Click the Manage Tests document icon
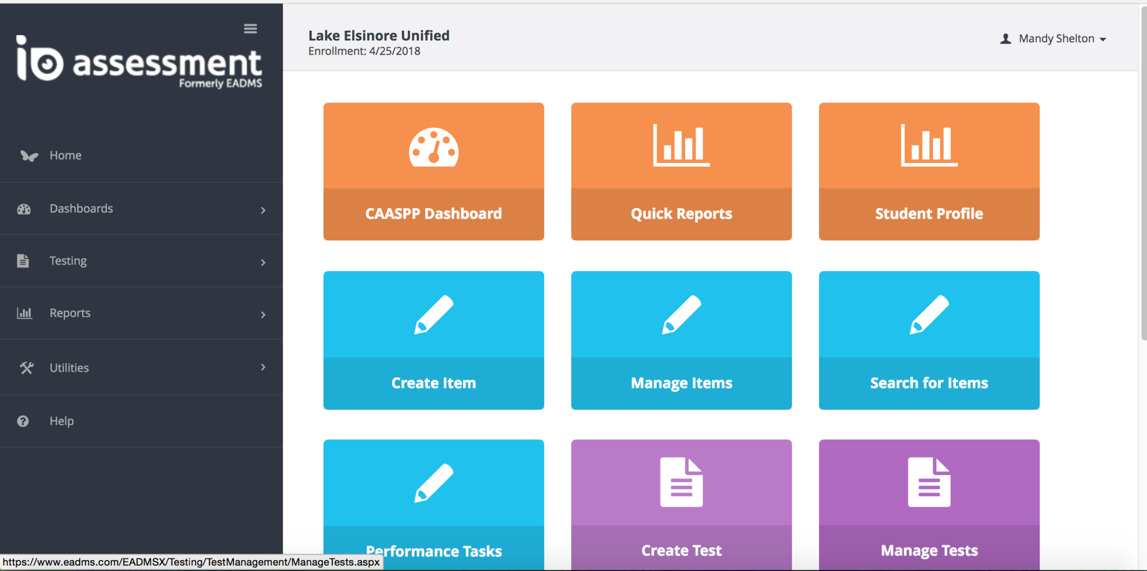Screen dimensions: 1147x571 point(929,482)
